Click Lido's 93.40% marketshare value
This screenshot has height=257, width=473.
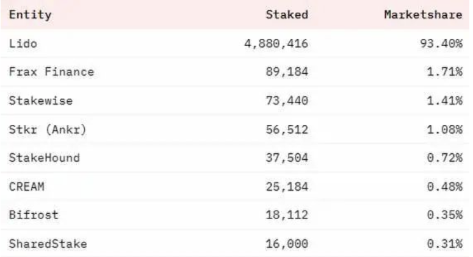tap(441, 43)
